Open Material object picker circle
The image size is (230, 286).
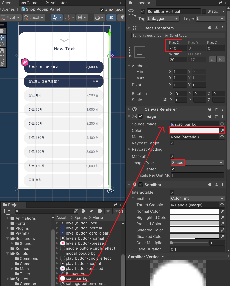click(222, 137)
